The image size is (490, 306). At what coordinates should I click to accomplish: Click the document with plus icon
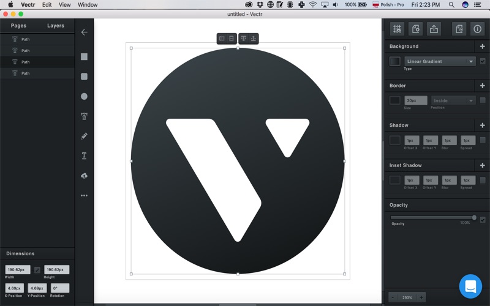click(x=459, y=29)
